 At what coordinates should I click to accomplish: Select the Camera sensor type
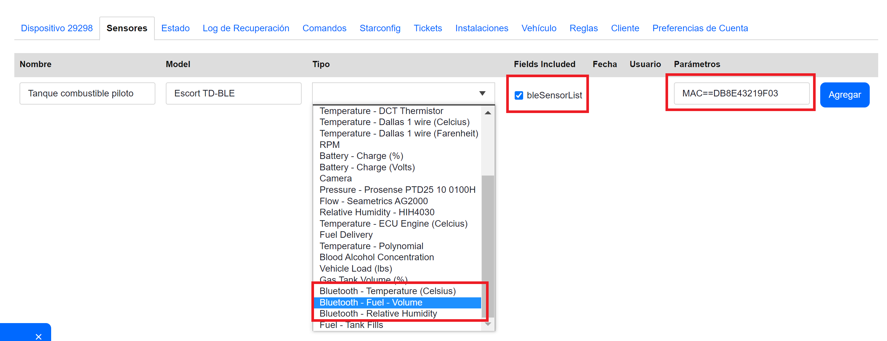[x=336, y=178]
